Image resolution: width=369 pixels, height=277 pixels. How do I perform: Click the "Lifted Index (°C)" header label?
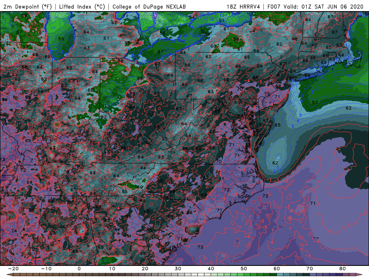[x=82, y=6]
